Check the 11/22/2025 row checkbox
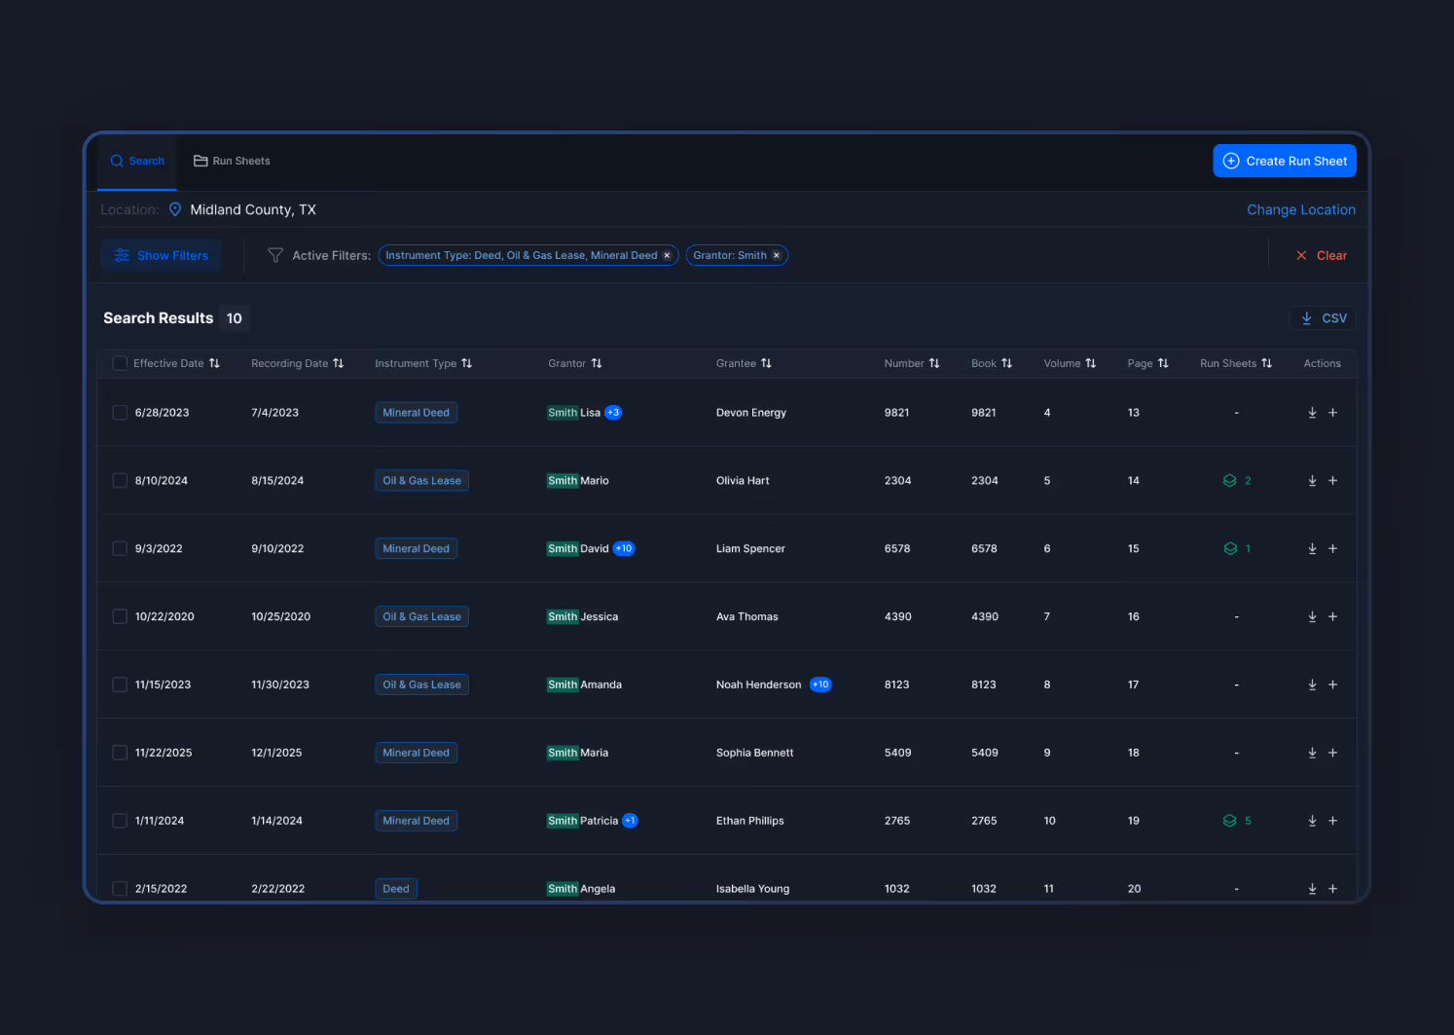1454x1035 pixels. (x=120, y=754)
